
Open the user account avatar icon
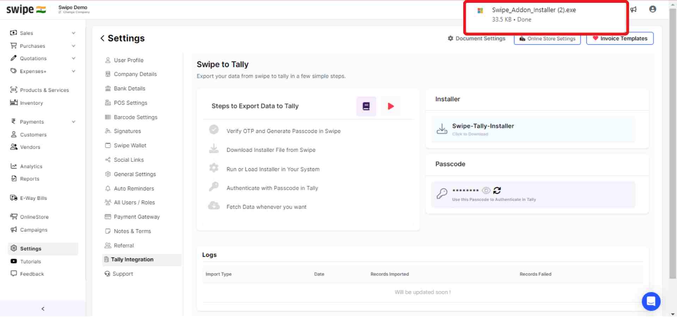click(x=653, y=9)
